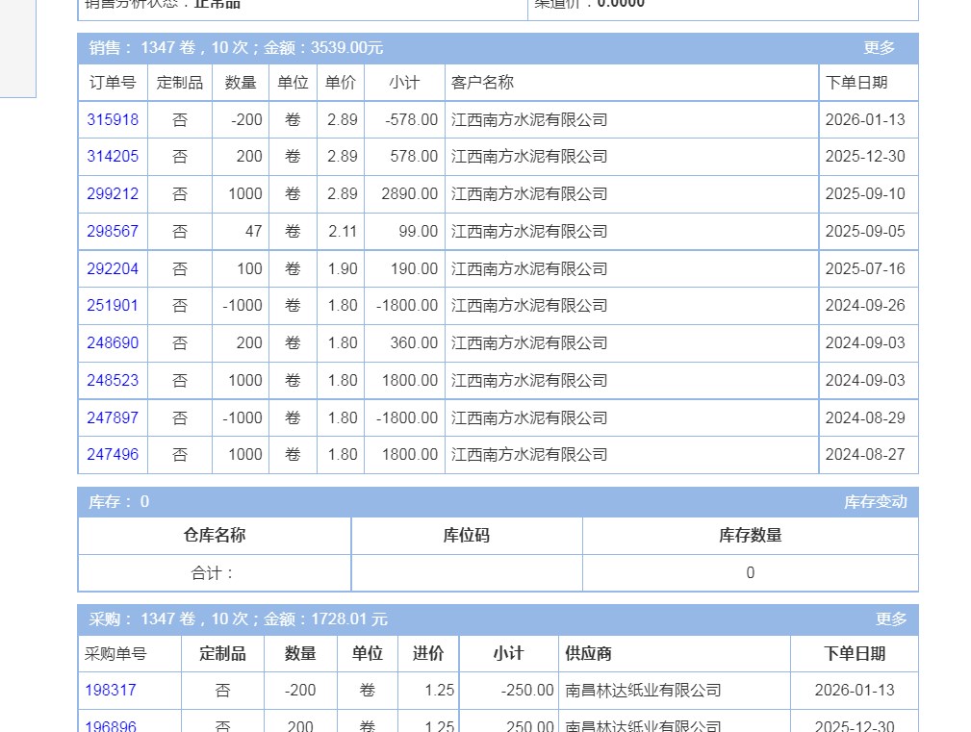
Task: Open sales order 292204
Action: [113, 269]
